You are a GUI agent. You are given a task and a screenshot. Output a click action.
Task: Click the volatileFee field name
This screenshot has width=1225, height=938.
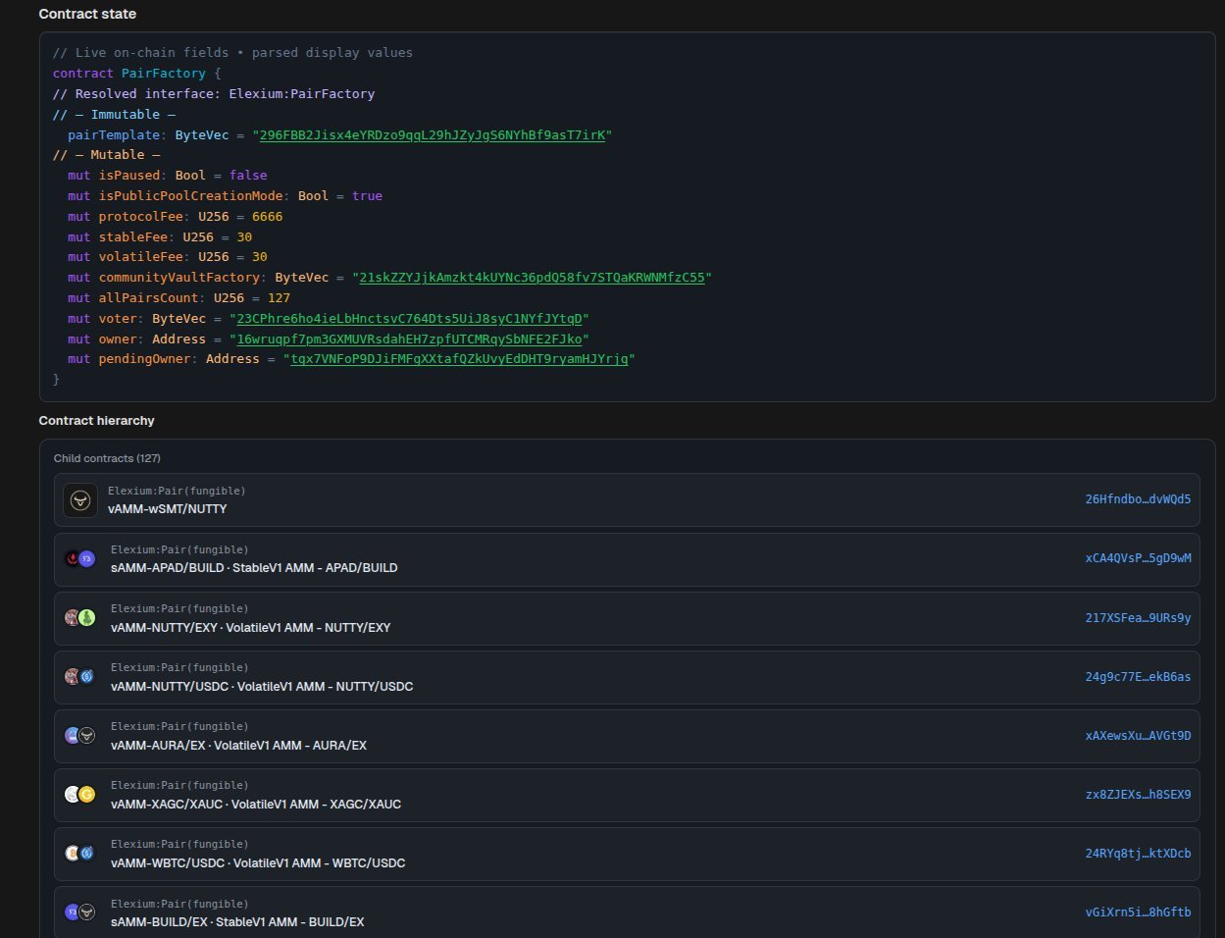[x=141, y=257]
